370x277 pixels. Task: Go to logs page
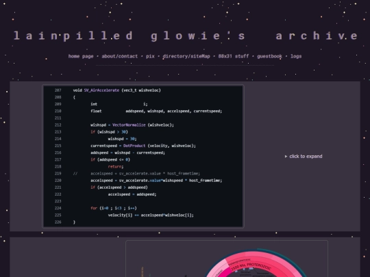coord(296,56)
